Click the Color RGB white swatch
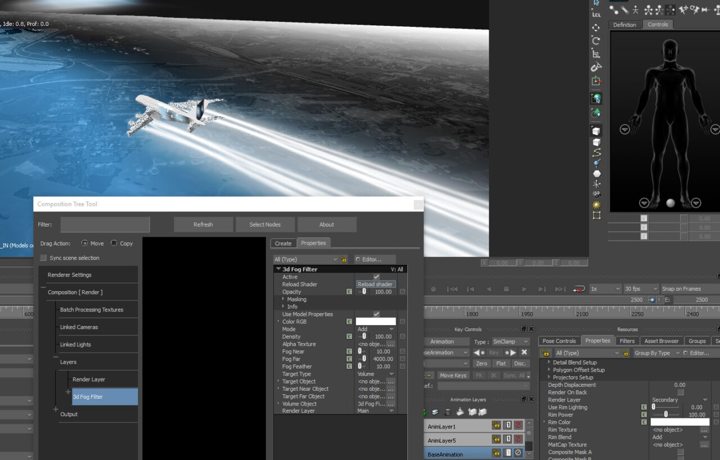720x460 pixels. pos(376,322)
